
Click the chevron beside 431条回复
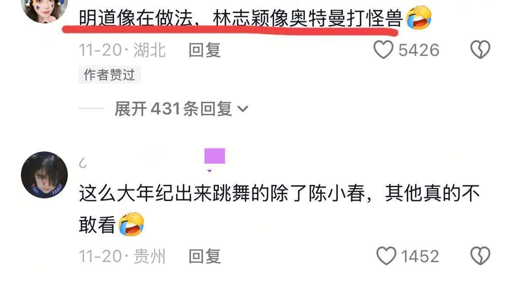242,109
